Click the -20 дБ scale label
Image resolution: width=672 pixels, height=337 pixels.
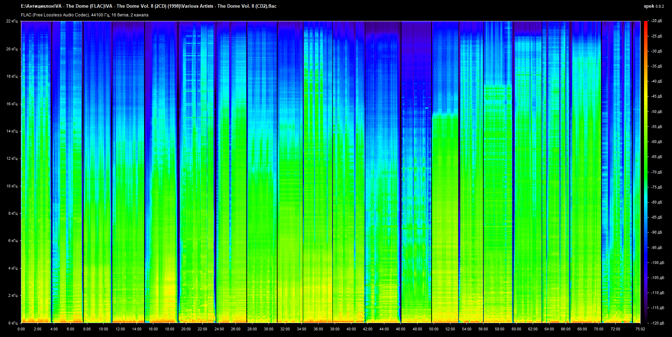coord(656,21)
